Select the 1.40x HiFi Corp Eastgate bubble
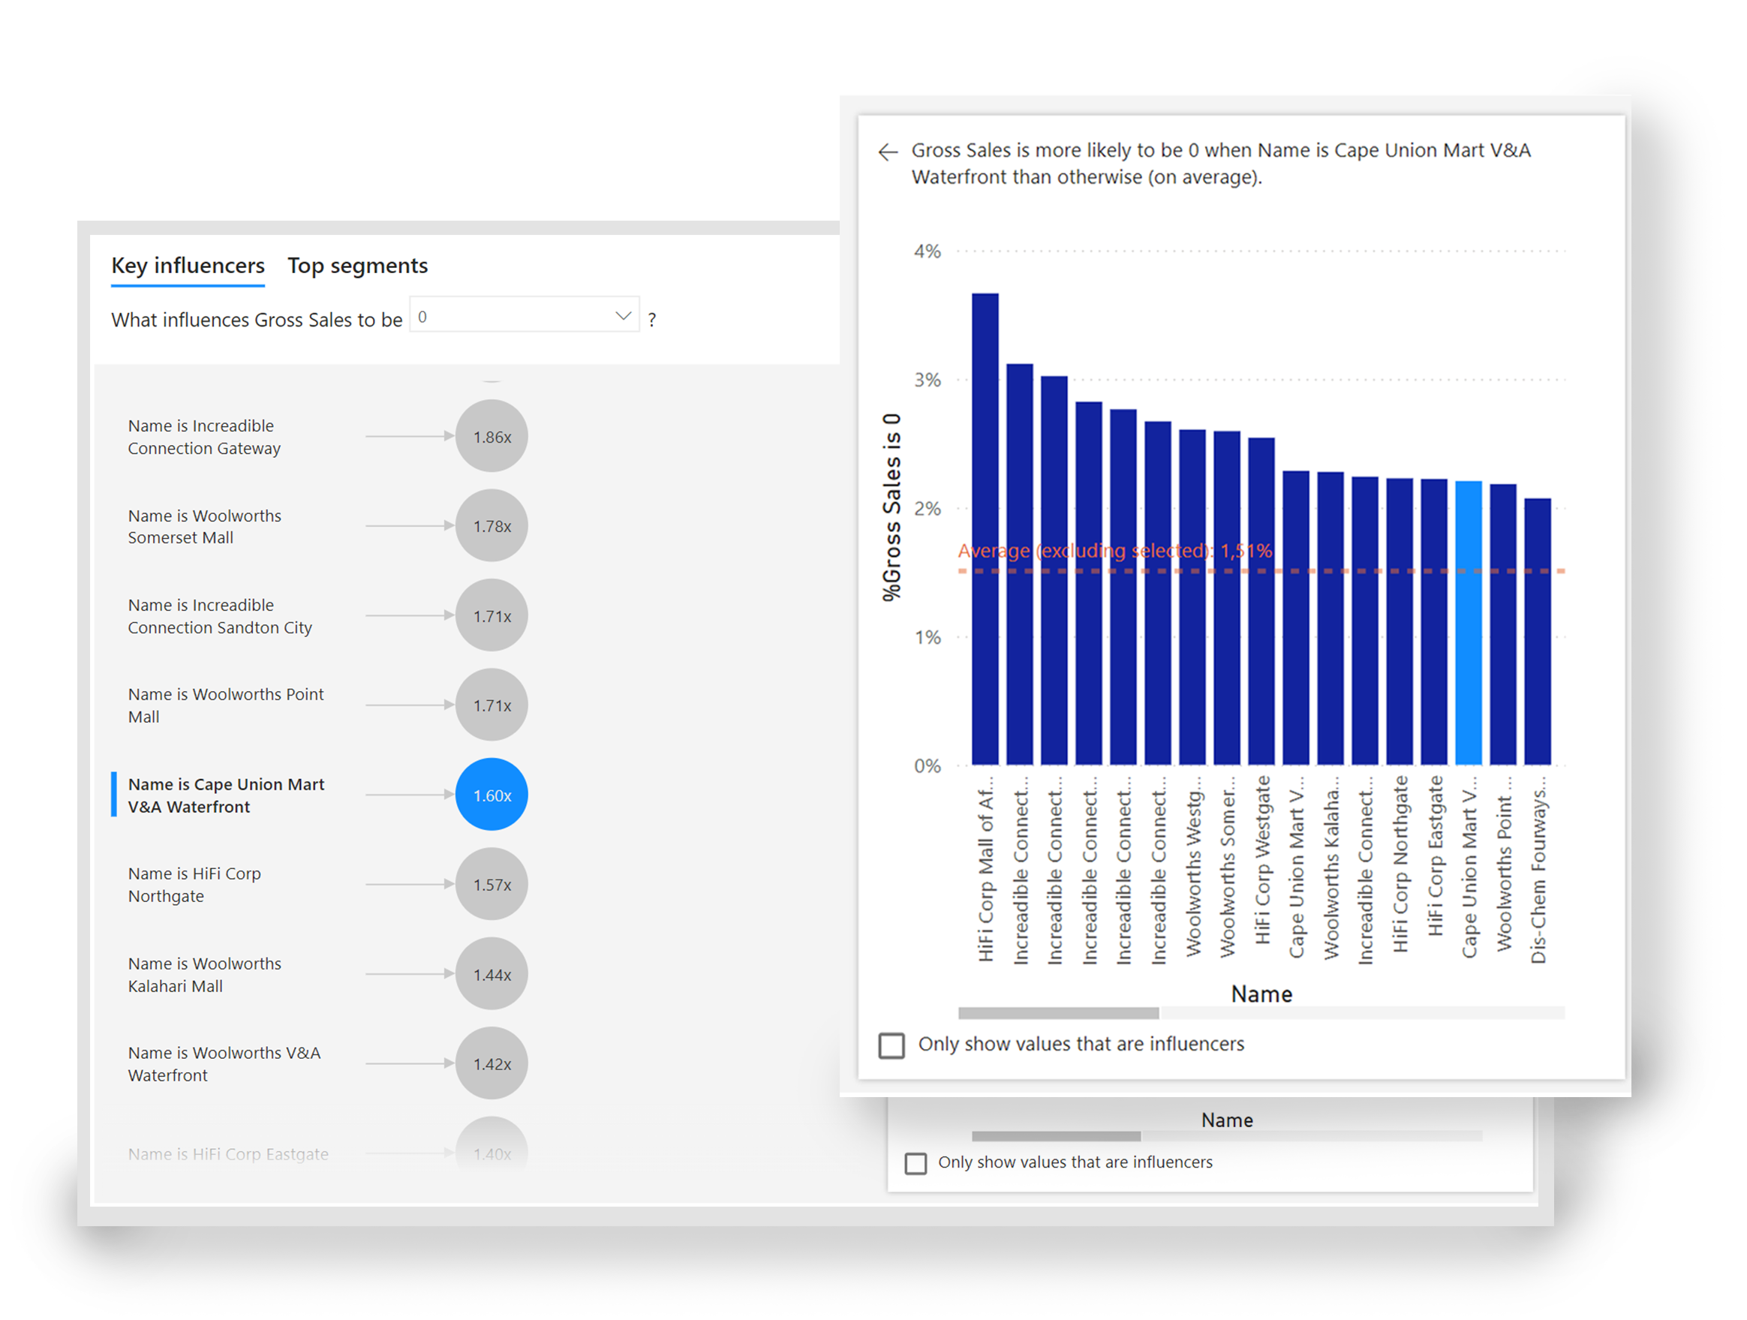The height and width of the screenshot is (1320, 1747). tap(492, 1145)
